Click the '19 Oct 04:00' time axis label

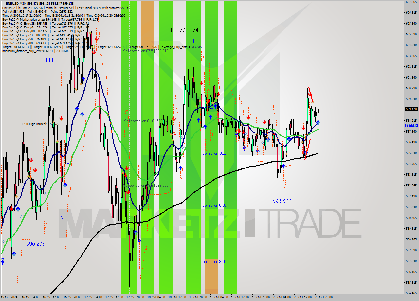click(x=219, y=297)
